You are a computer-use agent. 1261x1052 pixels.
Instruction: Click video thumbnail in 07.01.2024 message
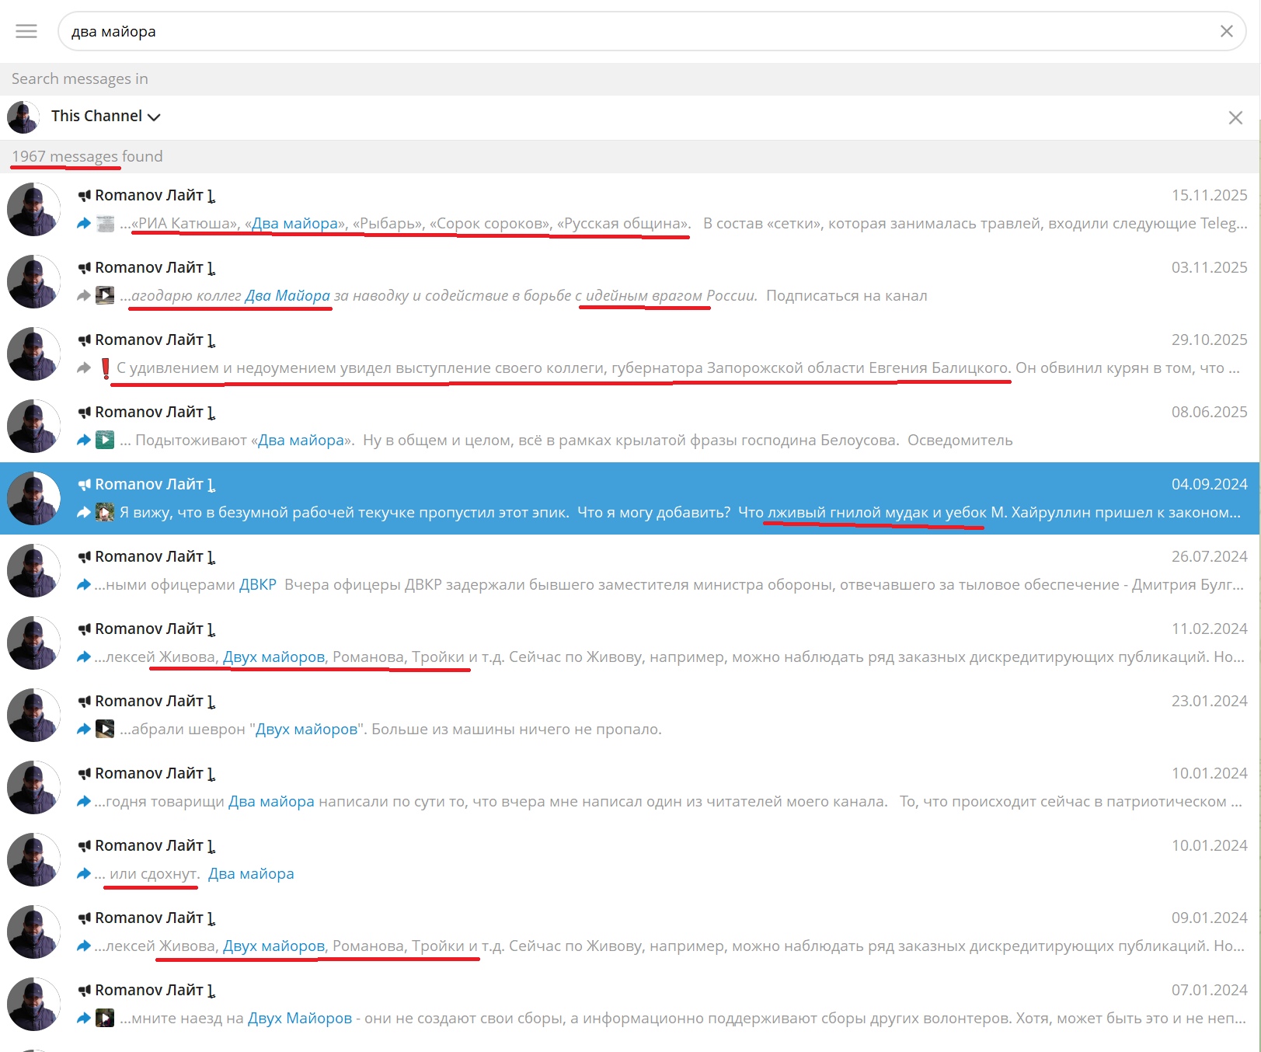105,1019
